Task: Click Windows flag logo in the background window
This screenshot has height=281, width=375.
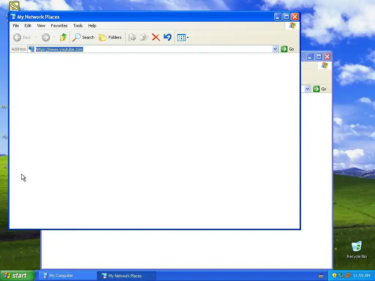Action: (x=324, y=65)
